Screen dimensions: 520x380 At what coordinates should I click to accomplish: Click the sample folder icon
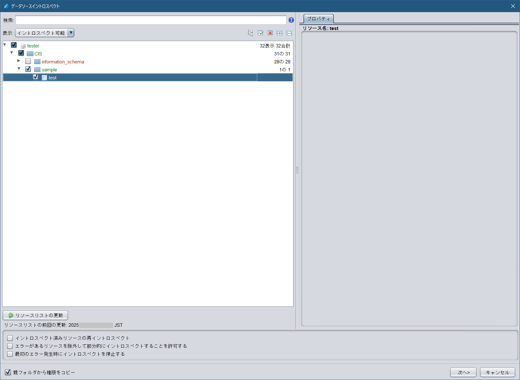point(37,69)
